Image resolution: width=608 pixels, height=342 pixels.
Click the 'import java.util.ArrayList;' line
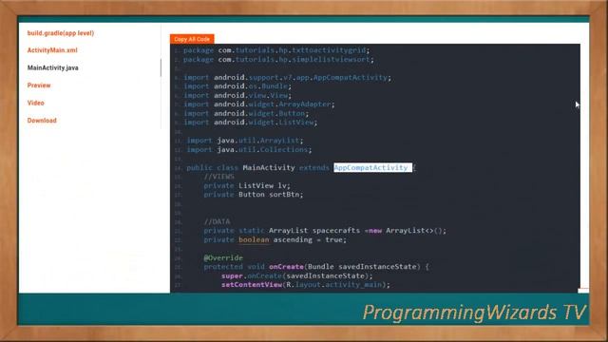(x=245, y=141)
